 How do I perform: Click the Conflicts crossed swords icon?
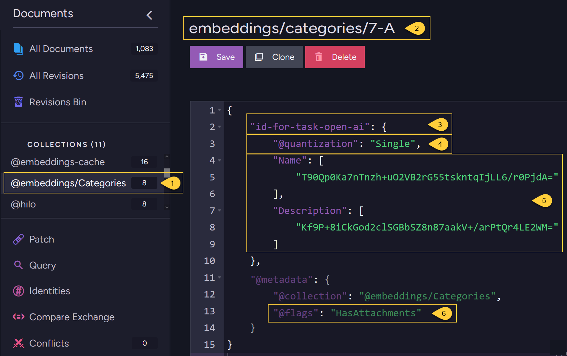18,343
